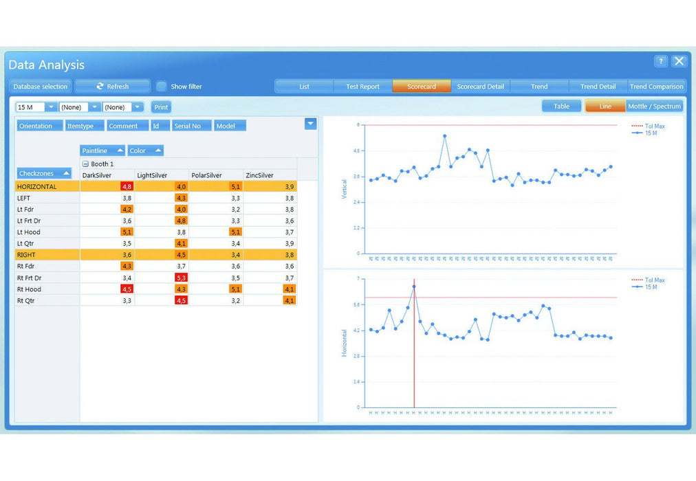Expand the field list arrow above table
The height and width of the screenshot is (481, 696).
(x=310, y=123)
